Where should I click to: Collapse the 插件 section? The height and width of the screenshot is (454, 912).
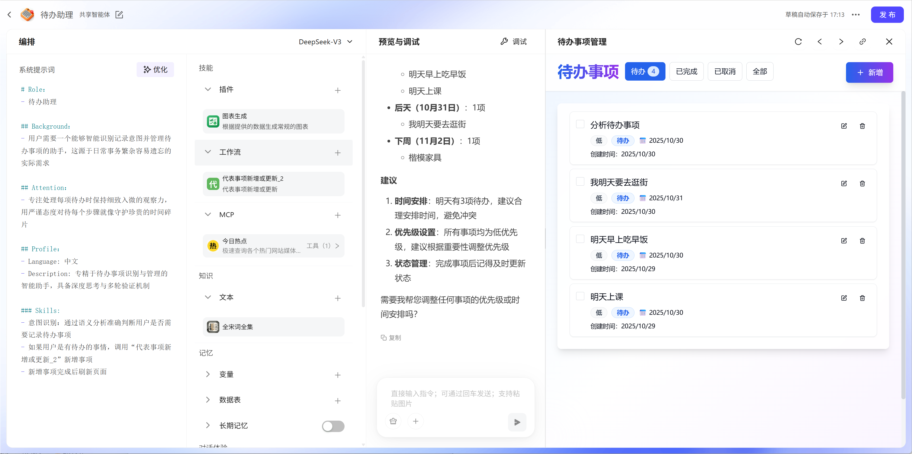point(208,90)
